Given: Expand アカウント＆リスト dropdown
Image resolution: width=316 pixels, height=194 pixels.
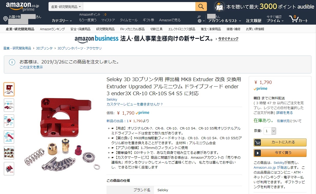Looking at the screenshot, I should pyautogui.click(x=225, y=21).
